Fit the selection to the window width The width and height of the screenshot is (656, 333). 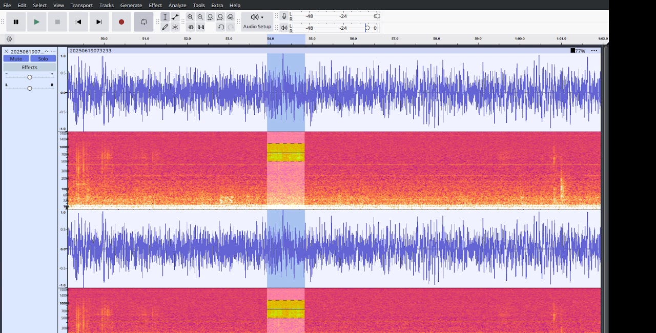(210, 17)
